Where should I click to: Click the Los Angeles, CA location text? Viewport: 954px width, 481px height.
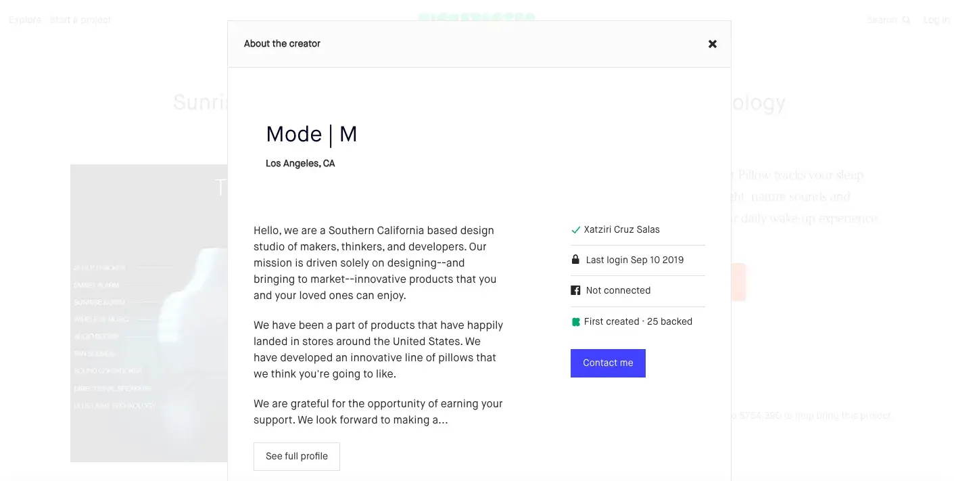[300, 164]
